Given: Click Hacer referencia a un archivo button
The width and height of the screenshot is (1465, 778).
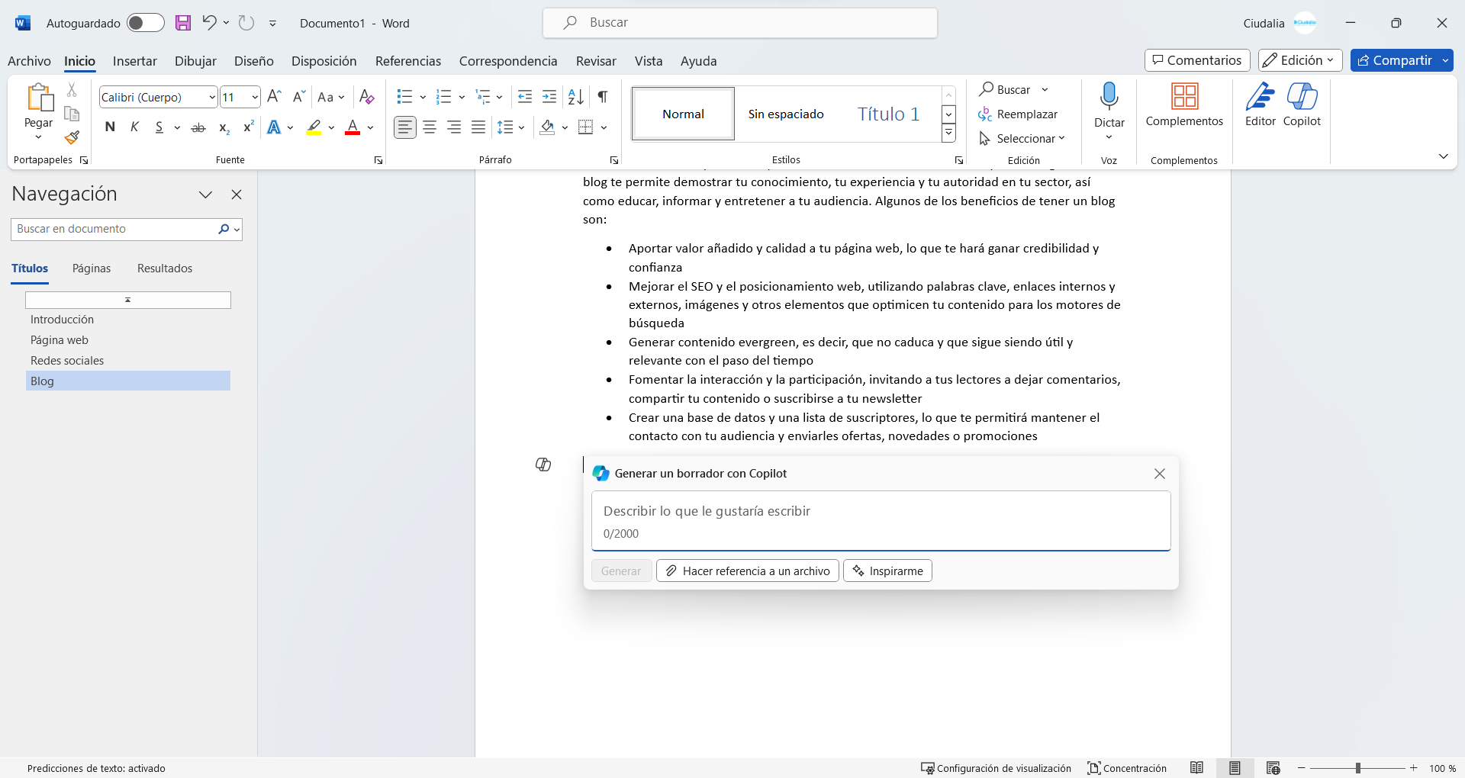Looking at the screenshot, I should pos(747,571).
